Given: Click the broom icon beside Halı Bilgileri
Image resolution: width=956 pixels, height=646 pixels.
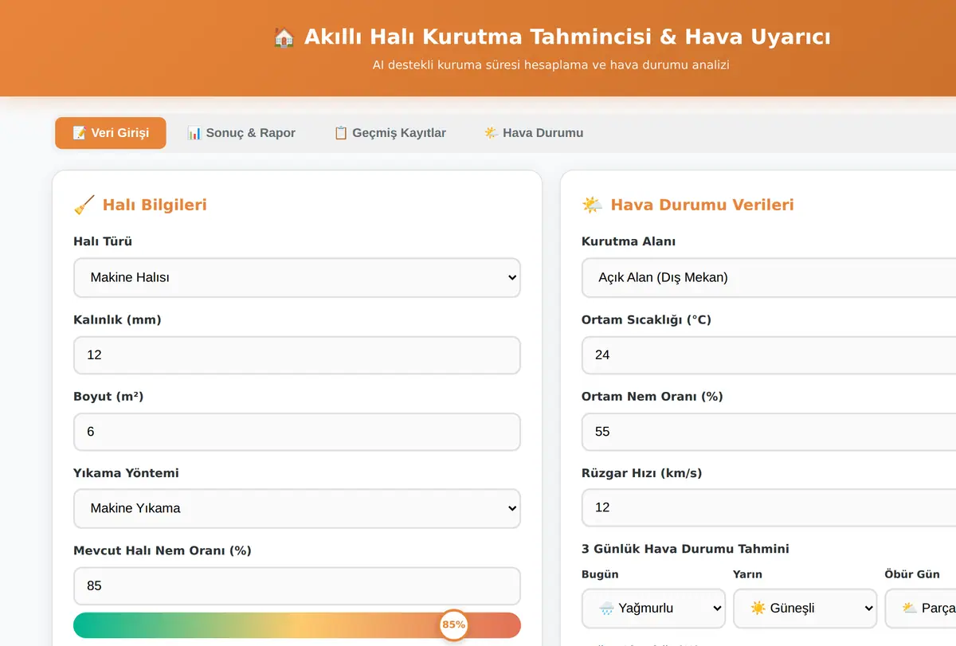Looking at the screenshot, I should [84, 205].
